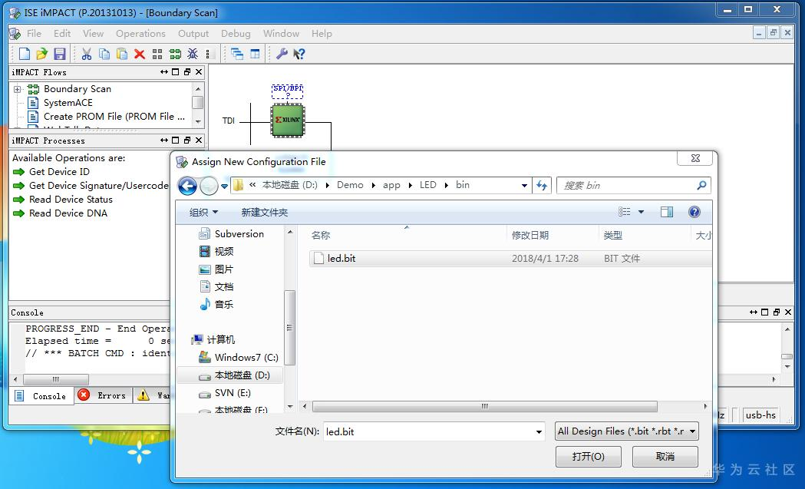805x489 pixels.
Task: Expand the Boundary Scan tree node
Action: (x=18, y=89)
